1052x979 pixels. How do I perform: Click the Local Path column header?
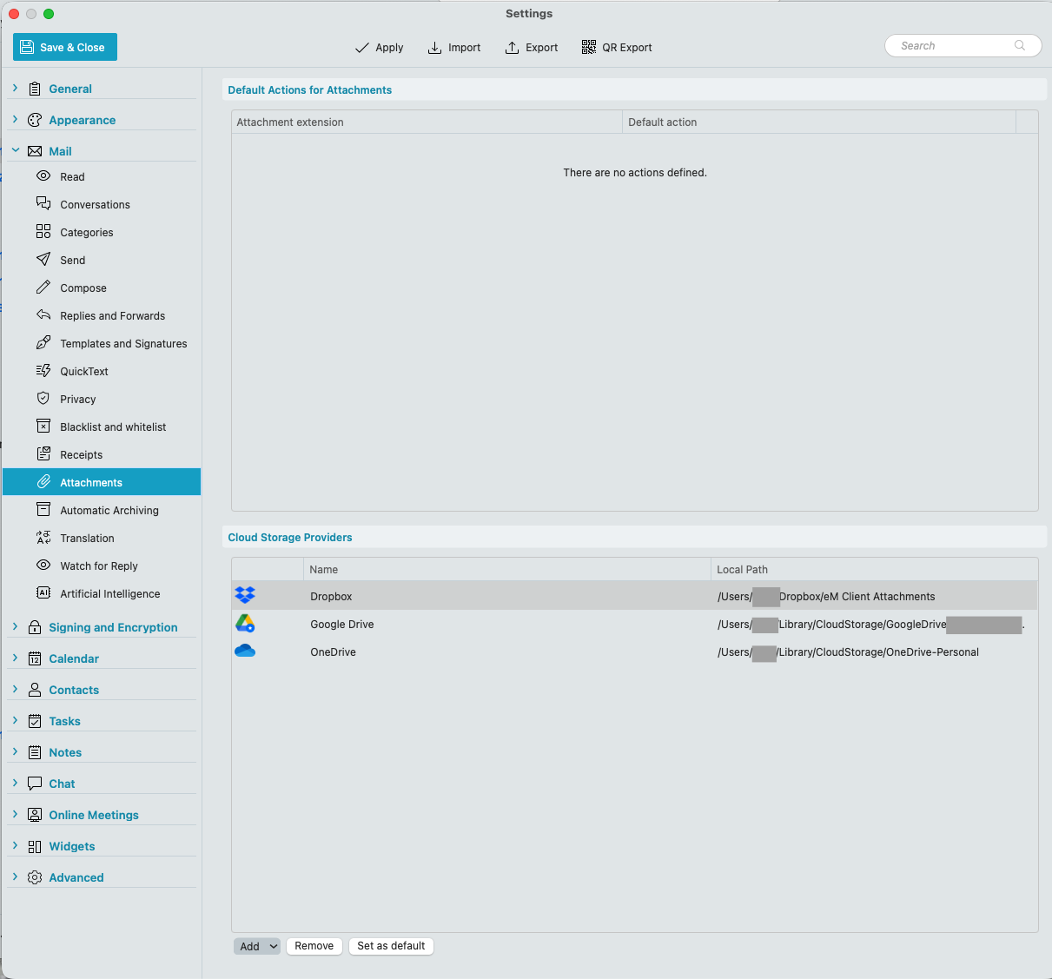coord(742,569)
